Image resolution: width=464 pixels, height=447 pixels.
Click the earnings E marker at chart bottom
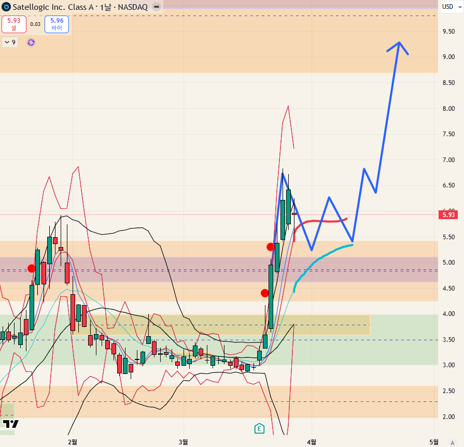259,428
